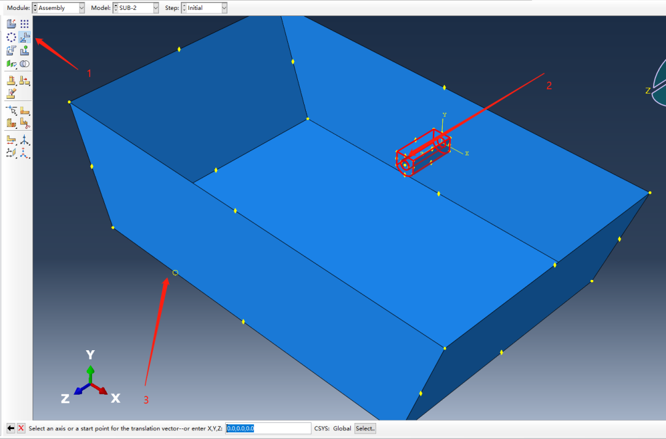Viewport: 666px width, 439px height.
Task: Click the Select.. button next to CSYS
Action: pos(365,429)
